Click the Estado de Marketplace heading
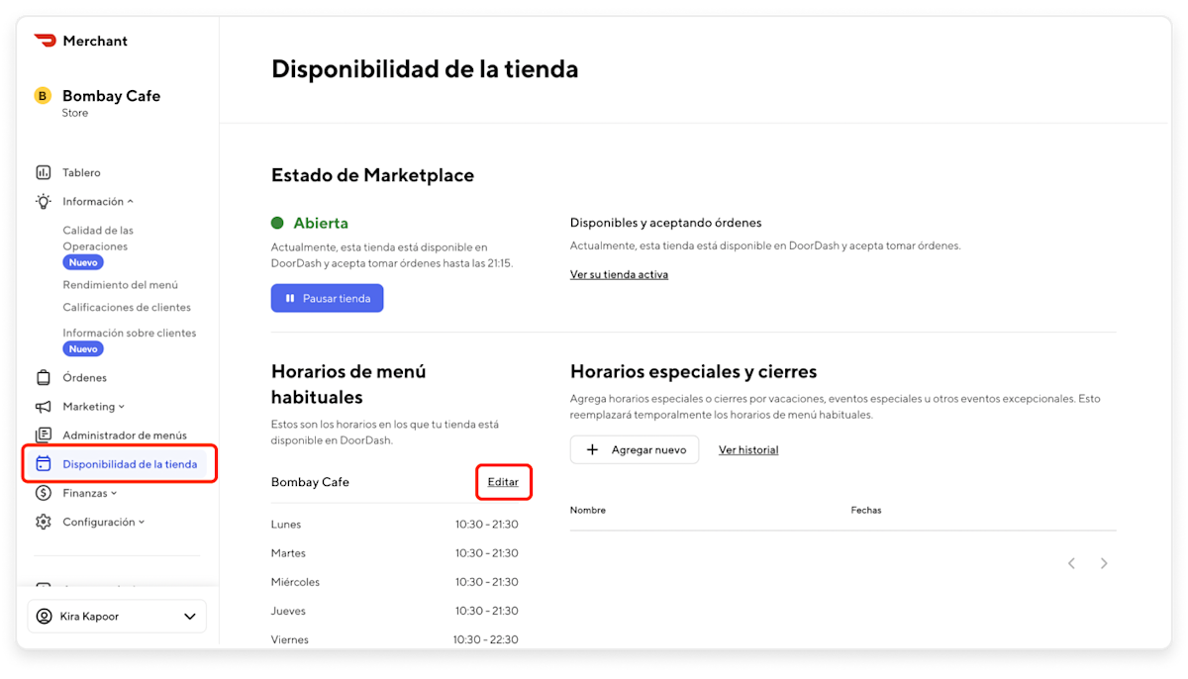 point(372,175)
